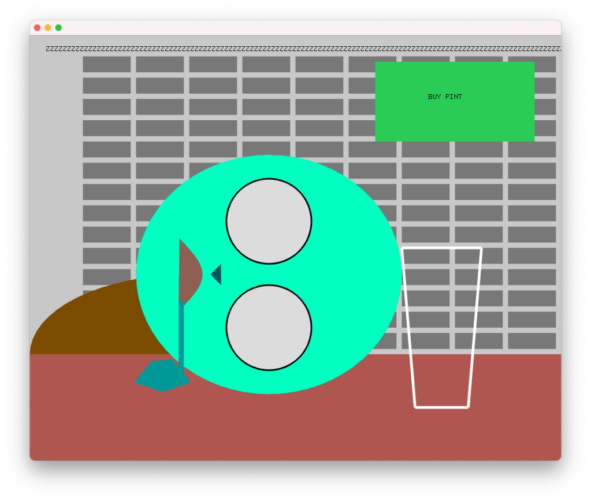The width and height of the screenshot is (591, 500).
Task: Click the teal blob base under the pole
Action: pyautogui.click(x=161, y=377)
